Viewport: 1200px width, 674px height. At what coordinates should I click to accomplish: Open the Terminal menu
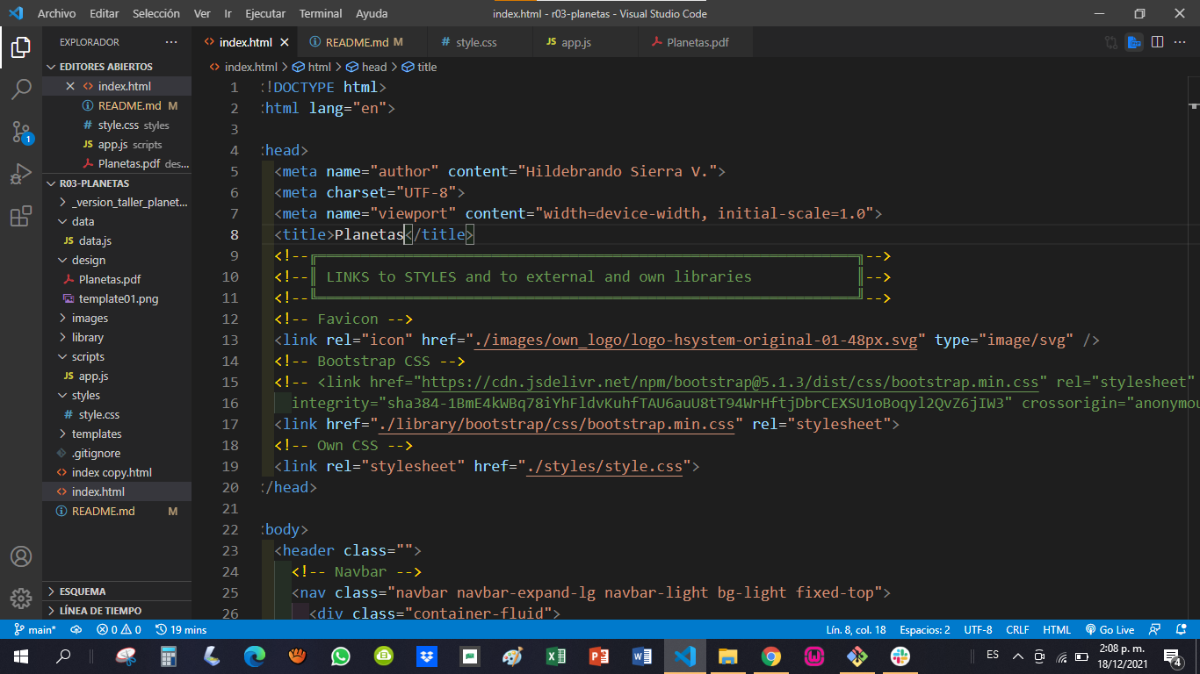(x=320, y=13)
